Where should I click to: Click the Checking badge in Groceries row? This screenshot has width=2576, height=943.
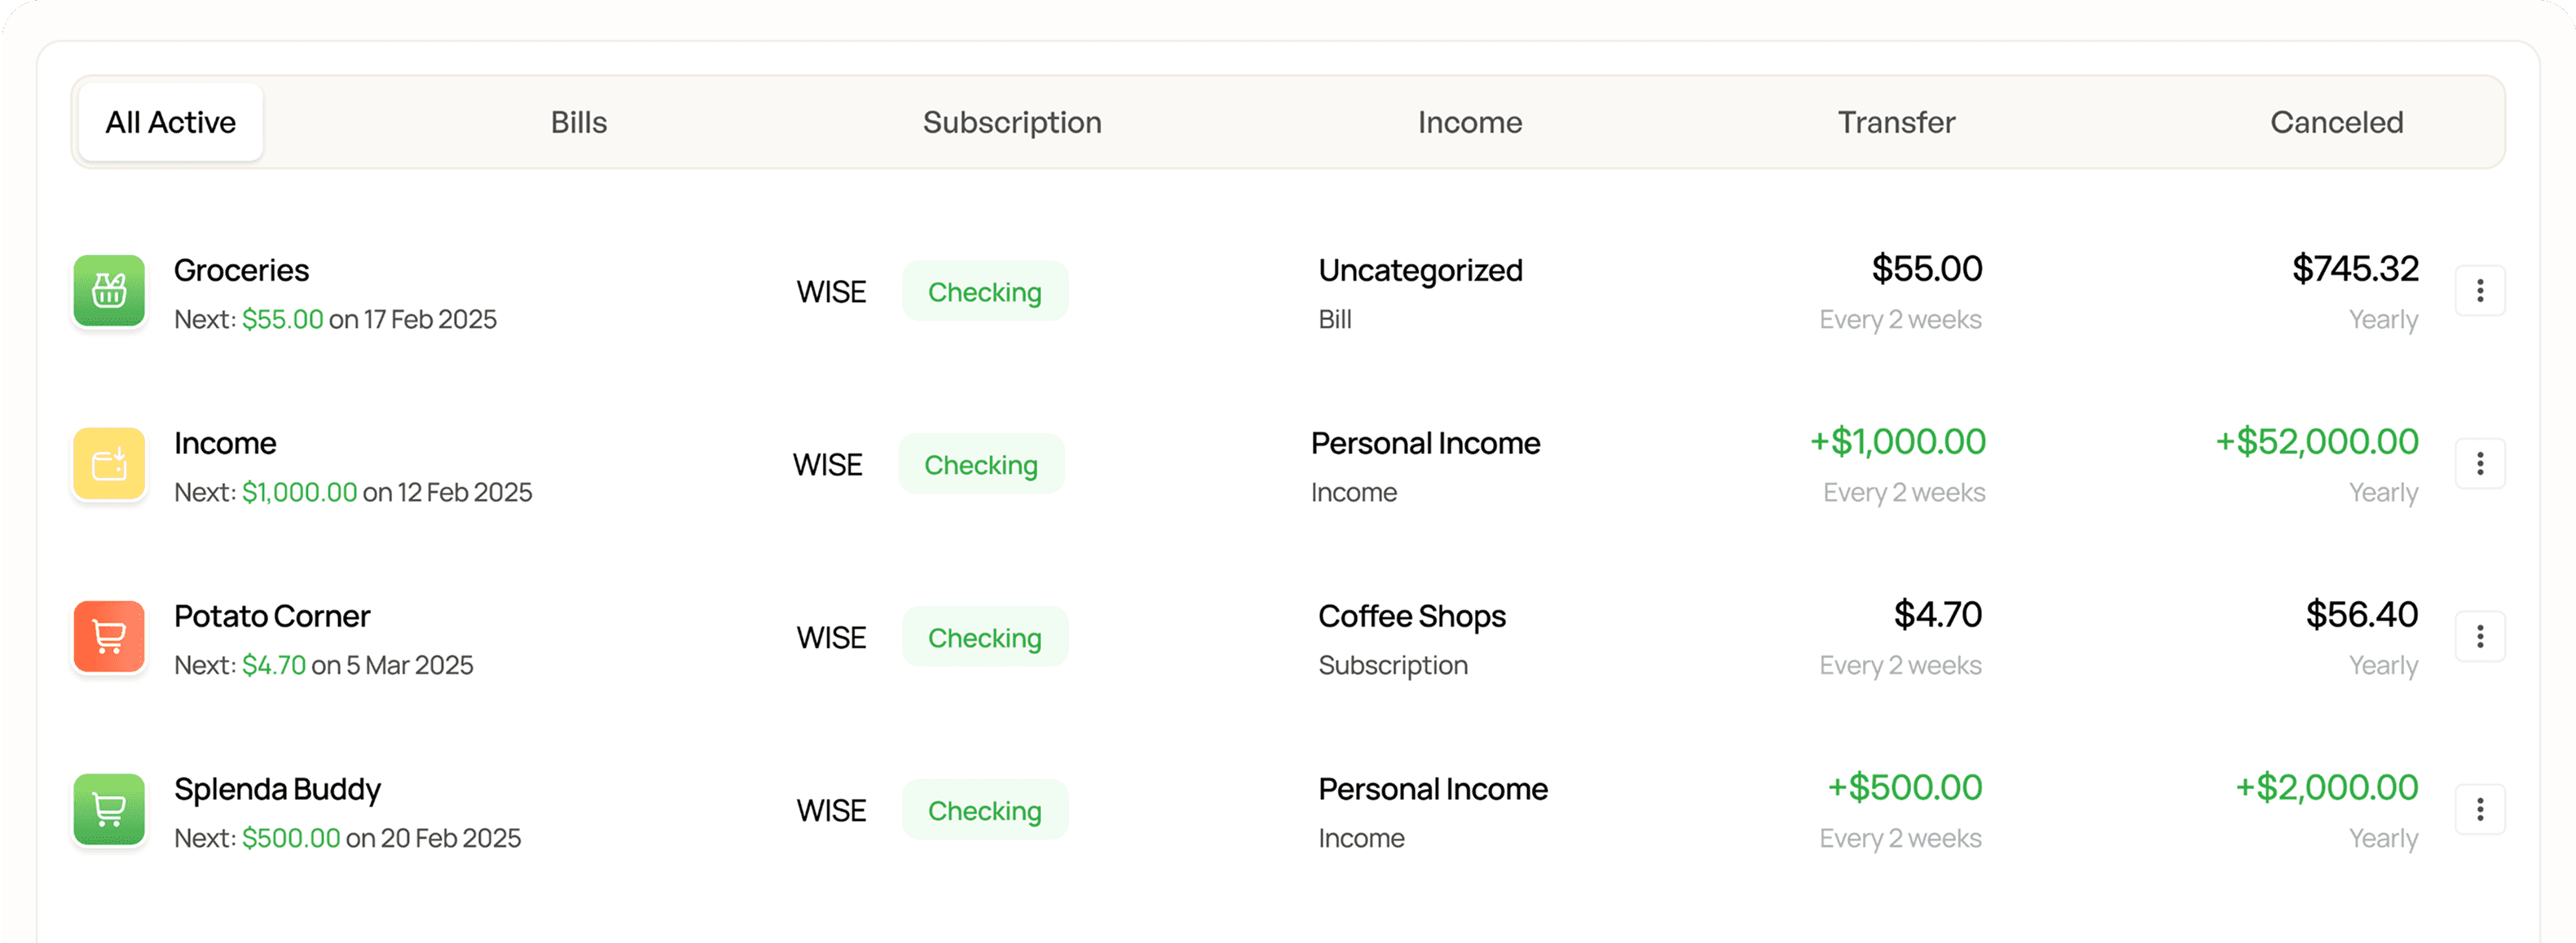pos(985,292)
